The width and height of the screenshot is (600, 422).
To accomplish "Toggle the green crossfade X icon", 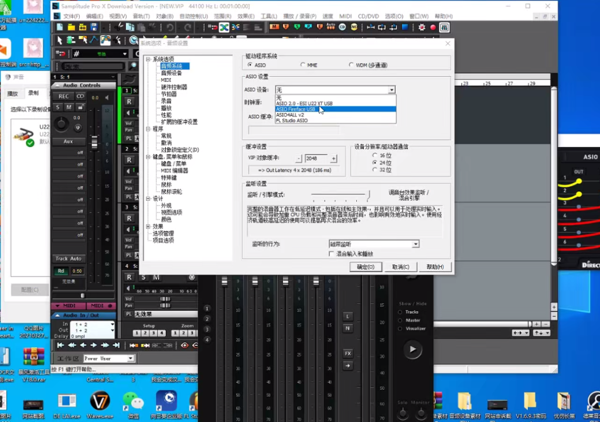I will [x=224, y=27].
